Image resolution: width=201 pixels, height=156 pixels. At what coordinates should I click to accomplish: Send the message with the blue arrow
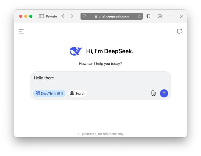pos(164,93)
